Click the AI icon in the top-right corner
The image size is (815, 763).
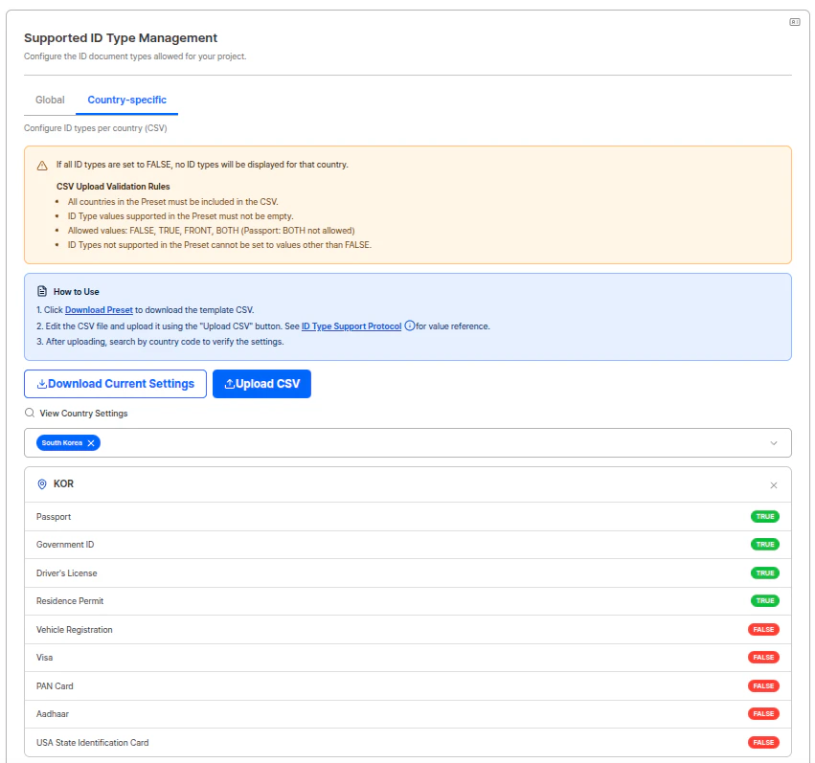[794, 20]
